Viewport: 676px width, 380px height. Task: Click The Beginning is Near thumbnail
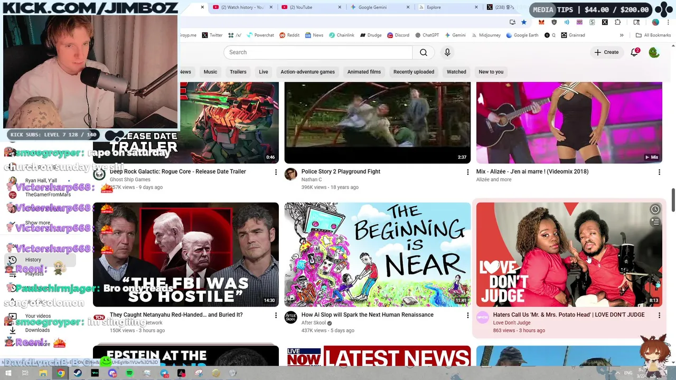pos(378,254)
